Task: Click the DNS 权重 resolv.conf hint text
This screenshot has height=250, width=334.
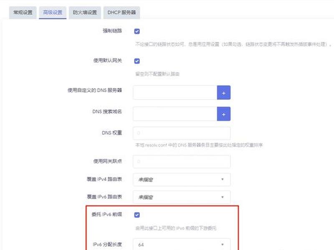Action: point(199,145)
